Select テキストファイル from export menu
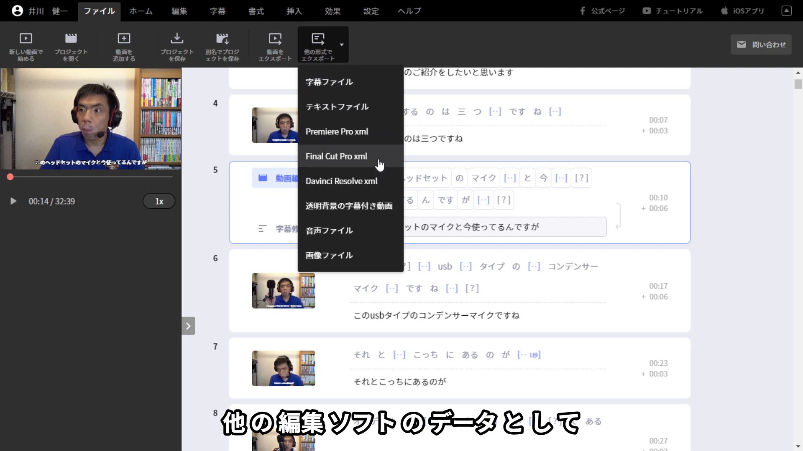The height and width of the screenshot is (451, 803). [x=350, y=107]
